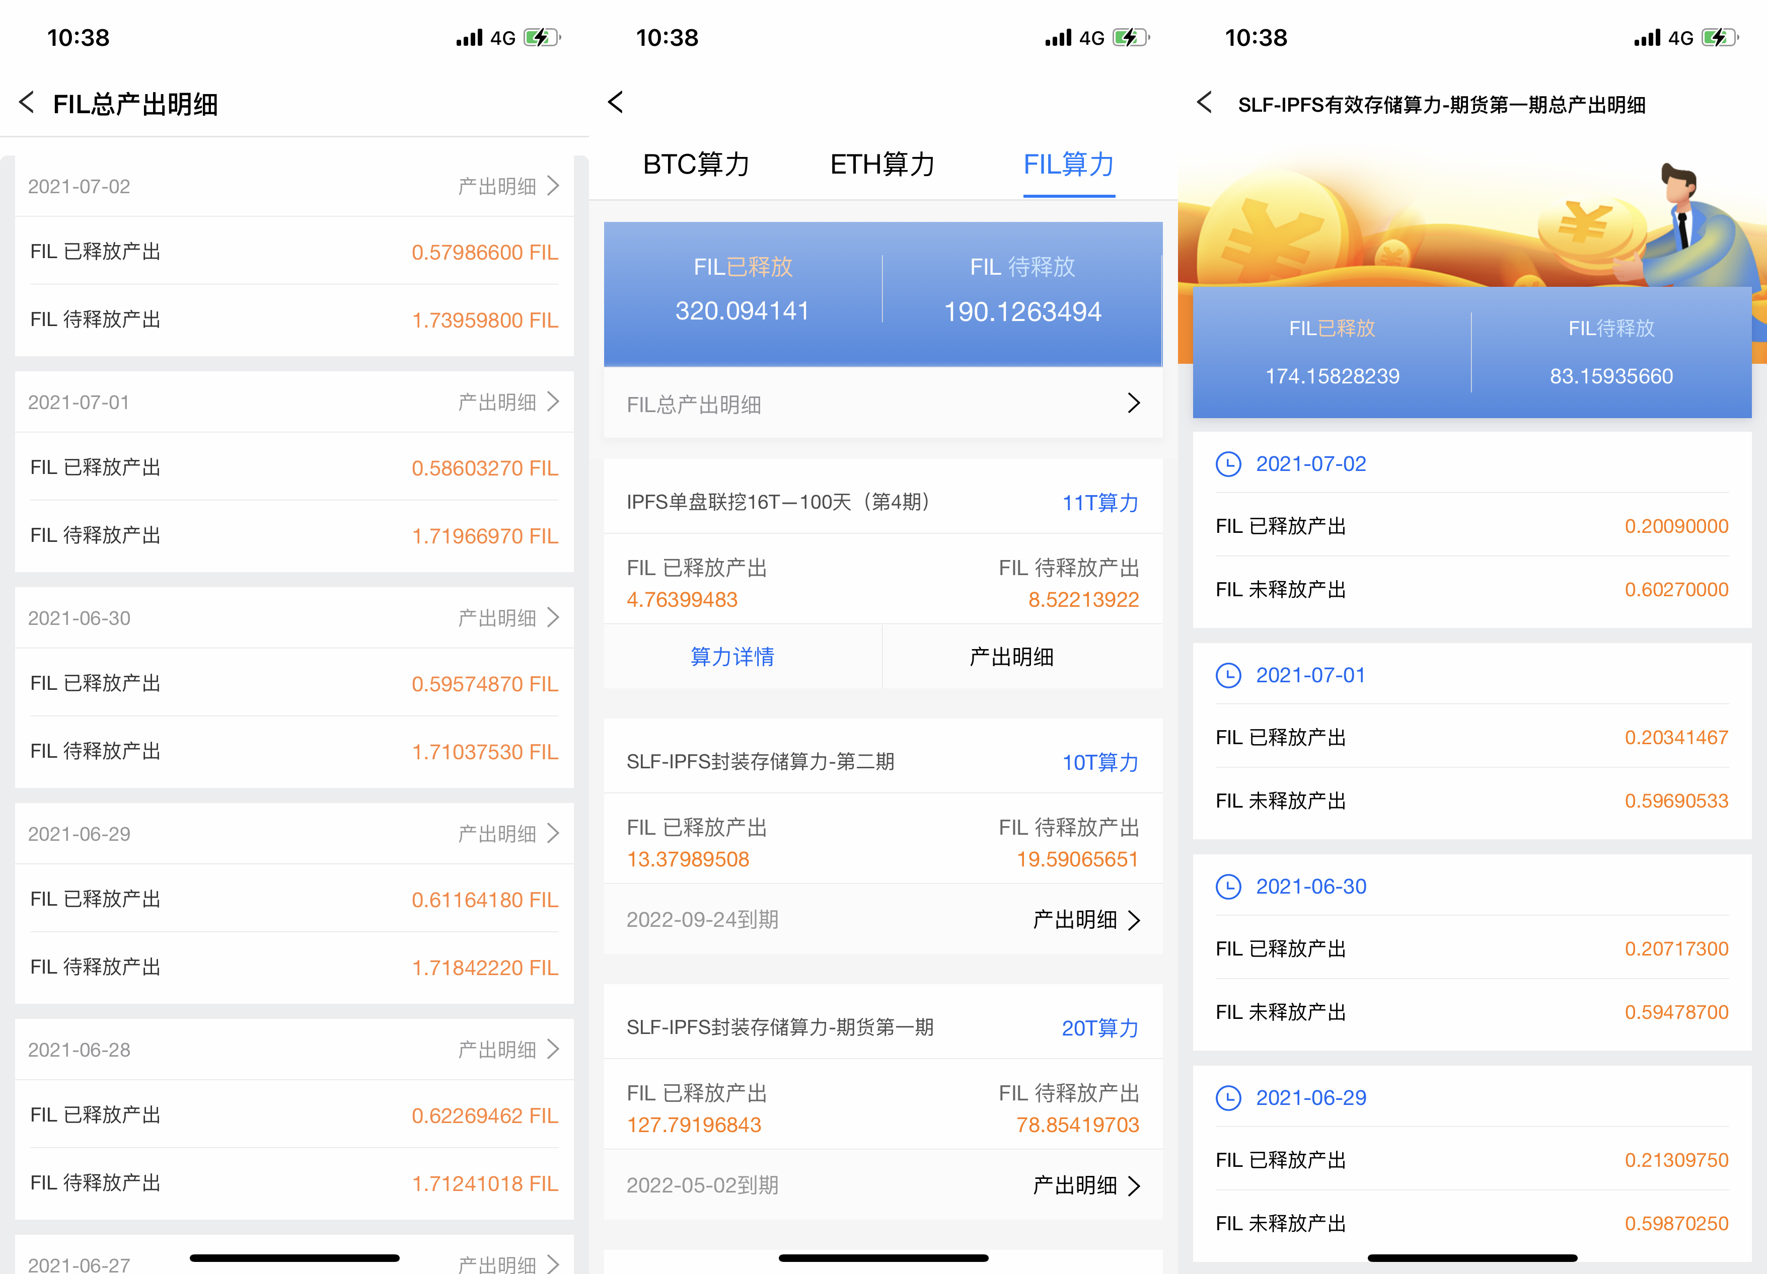Click clock icon beside 2021-06-29
Image resolution: width=1767 pixels, height=1274 pixels.
[x=1229, y=1098]
